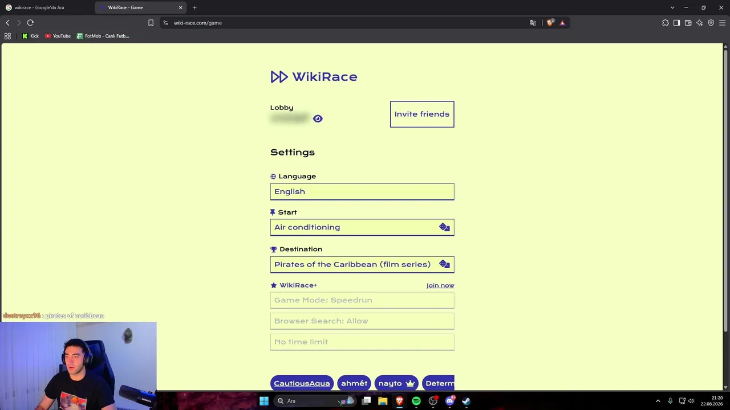Image resolution: width=730 pixels, height=410 pixels.
Task: Select the WikiRace - Game tab
Action: tap(141, 7)
